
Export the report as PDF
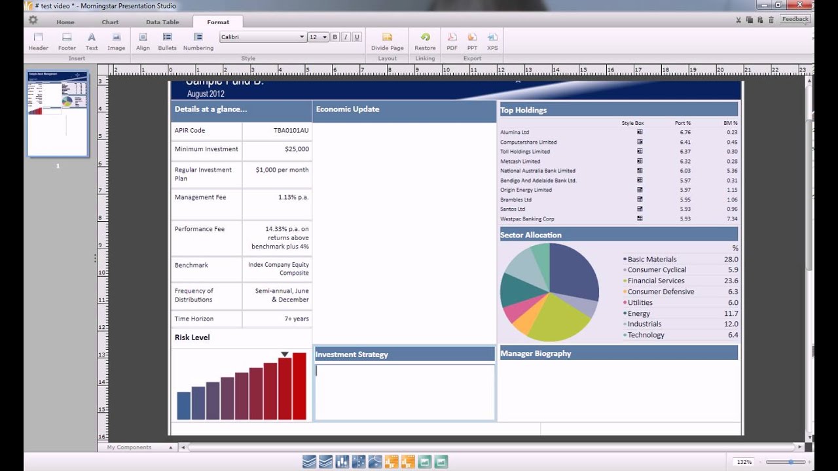click(452, 42)
